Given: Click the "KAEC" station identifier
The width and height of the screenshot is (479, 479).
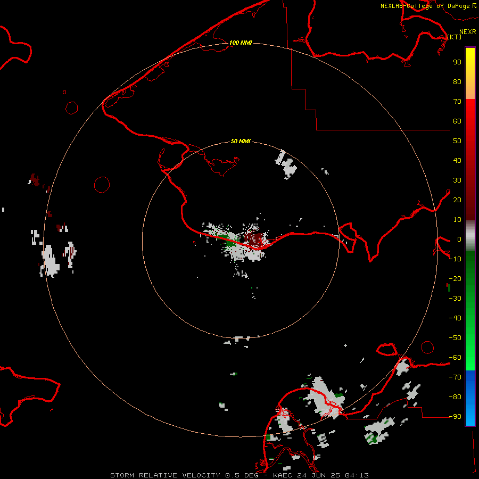Looking at the screenshot, I should (x=283, y=475).
